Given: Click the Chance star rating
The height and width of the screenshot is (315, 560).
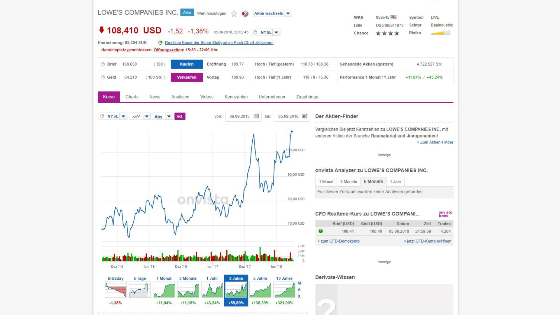Looking at the screenshot, I should (x=387, y=33).
